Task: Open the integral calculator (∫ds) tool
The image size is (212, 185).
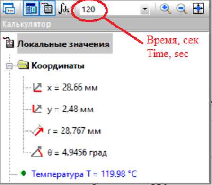Action: pos(63,9)
